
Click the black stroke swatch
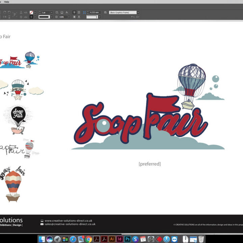(x=31, y=17)
